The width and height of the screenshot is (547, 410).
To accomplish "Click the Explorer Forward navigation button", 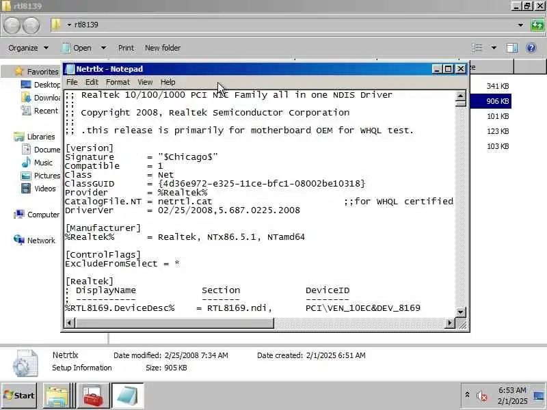I will pyautogui.click(x=31, y=25).
